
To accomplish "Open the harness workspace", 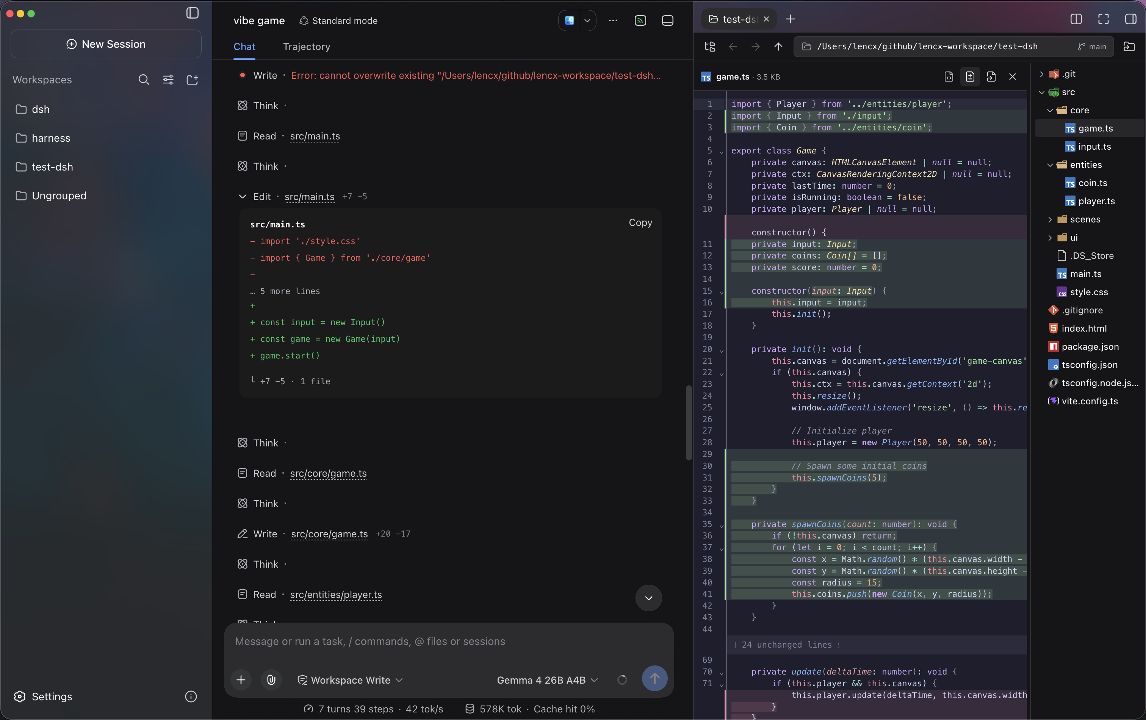I will (106, 138).
